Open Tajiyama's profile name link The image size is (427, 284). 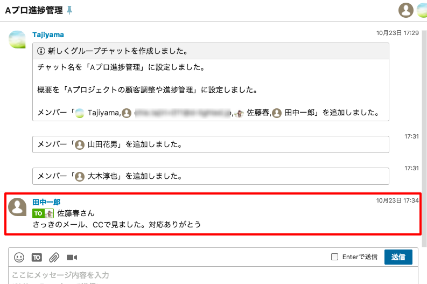(x=48, y=35)
